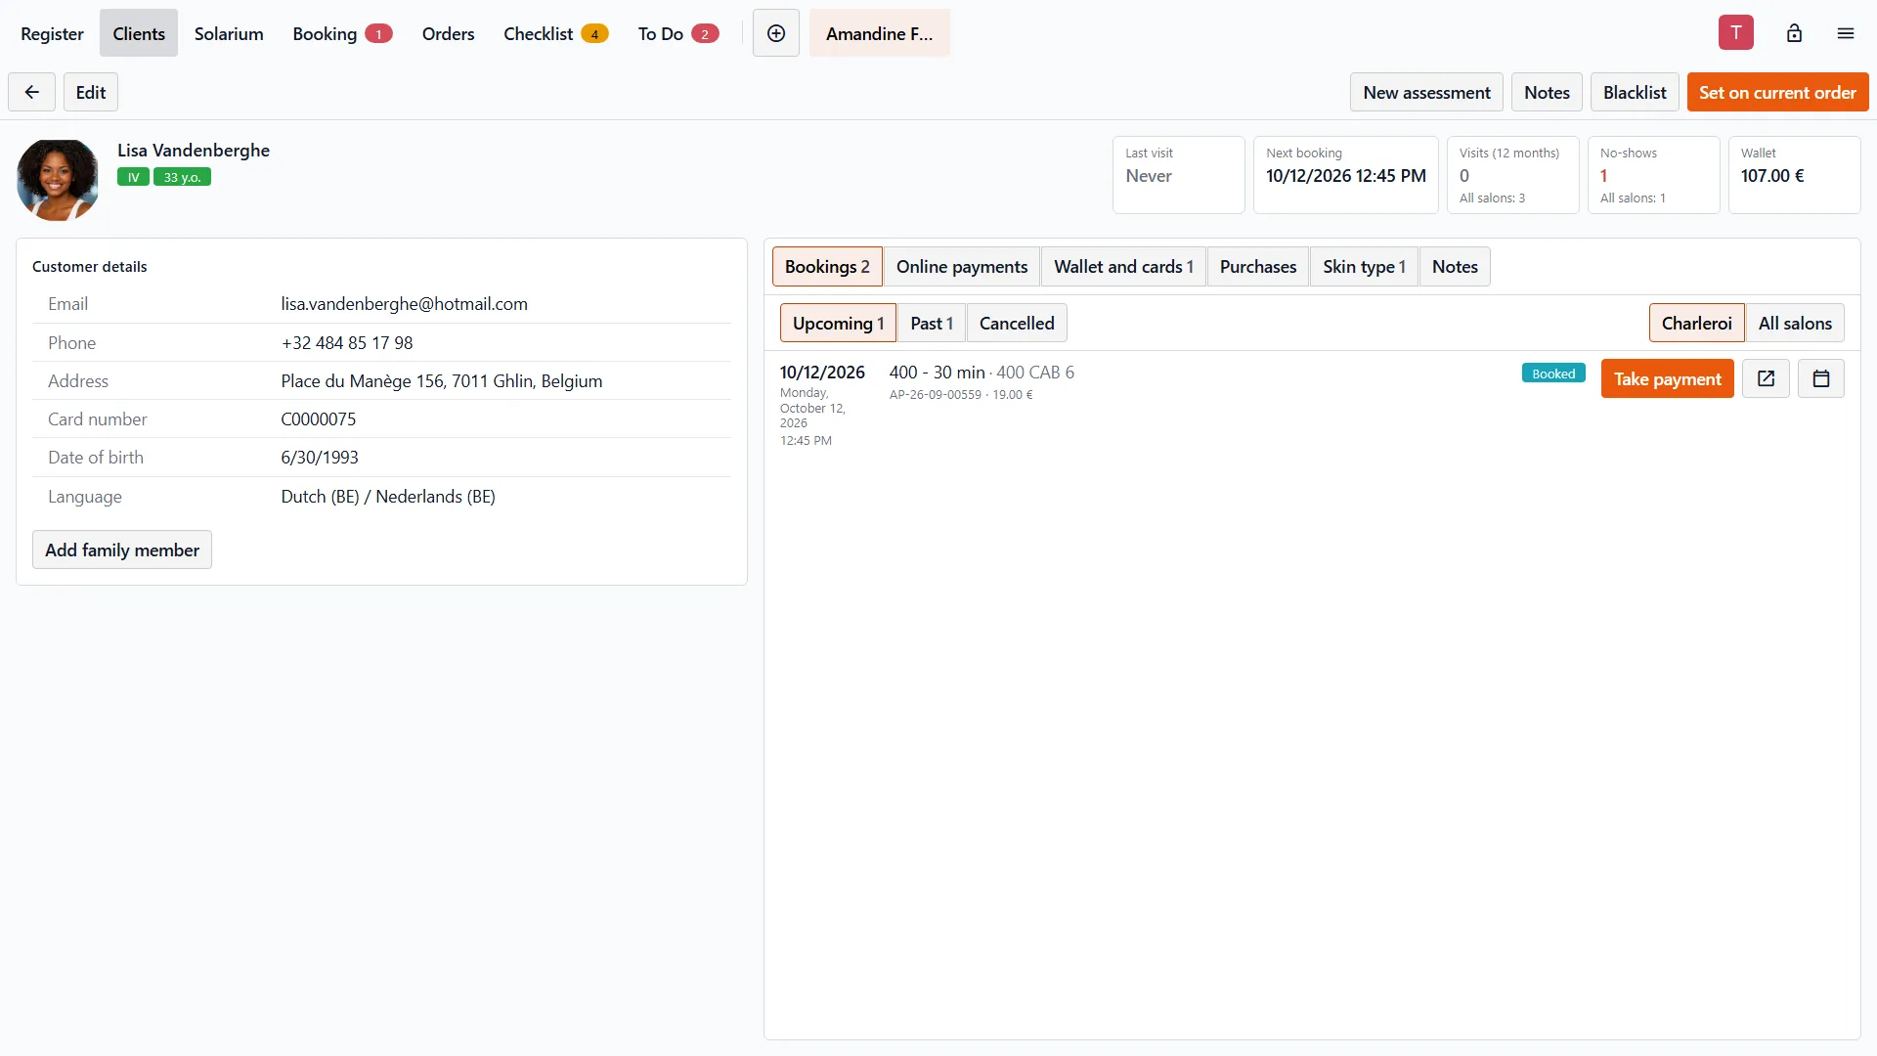Open the Online payments tab
This screenshot has height=1056, width=1877.
point(962,267)
